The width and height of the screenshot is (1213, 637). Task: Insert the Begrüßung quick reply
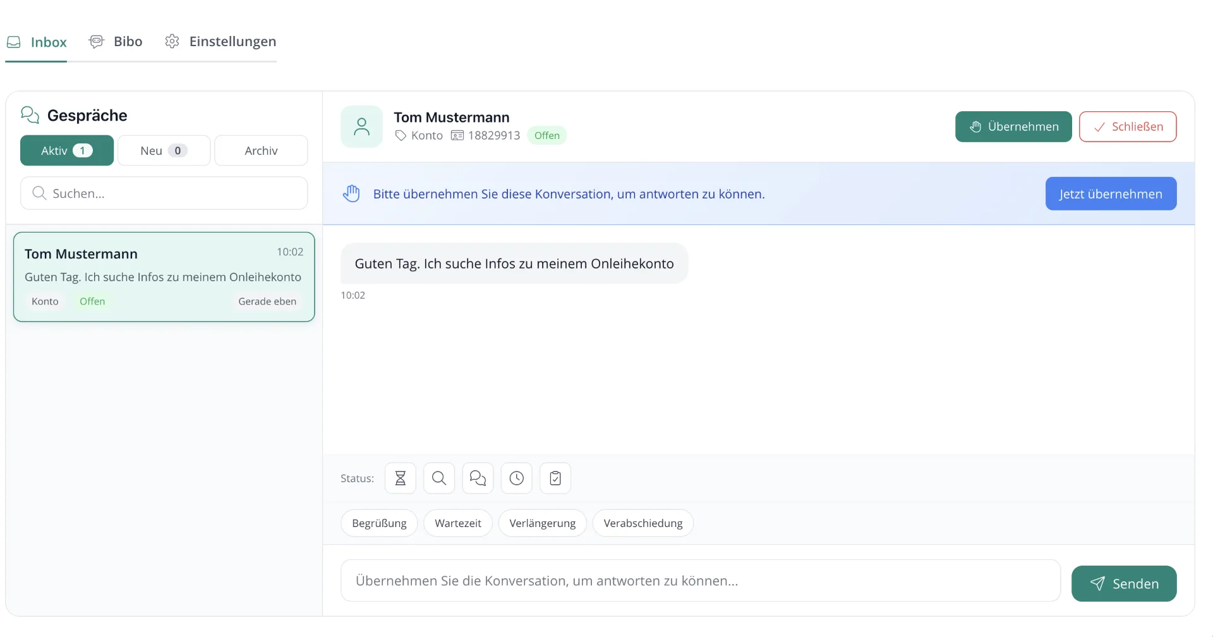pos(379,523)
